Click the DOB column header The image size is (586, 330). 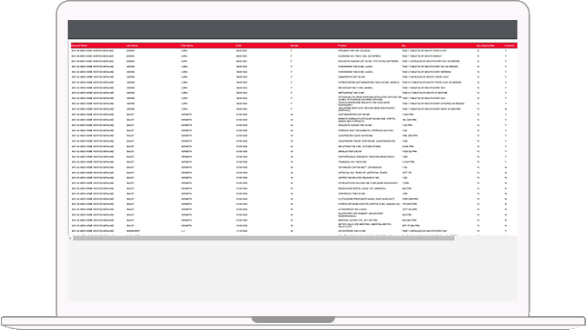[239, 46]
